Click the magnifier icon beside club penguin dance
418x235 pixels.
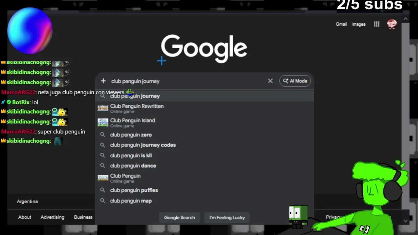pos(103,166)
